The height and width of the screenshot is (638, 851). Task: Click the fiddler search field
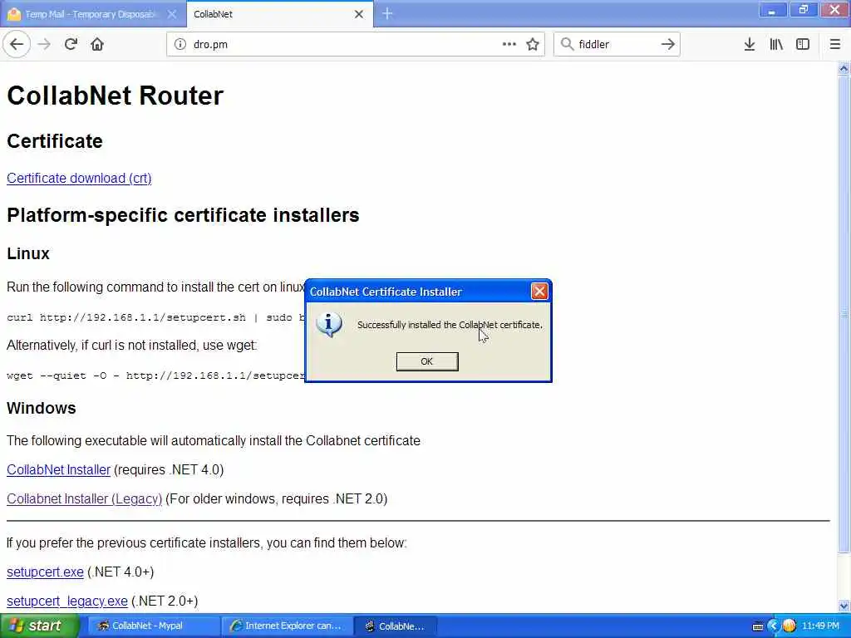(617, 44)
